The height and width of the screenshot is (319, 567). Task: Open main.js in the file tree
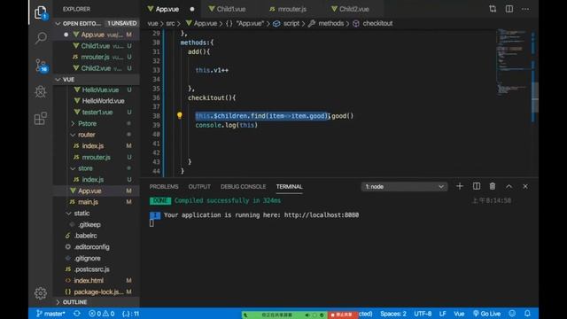pyautogui.click(x=88, y=202)
